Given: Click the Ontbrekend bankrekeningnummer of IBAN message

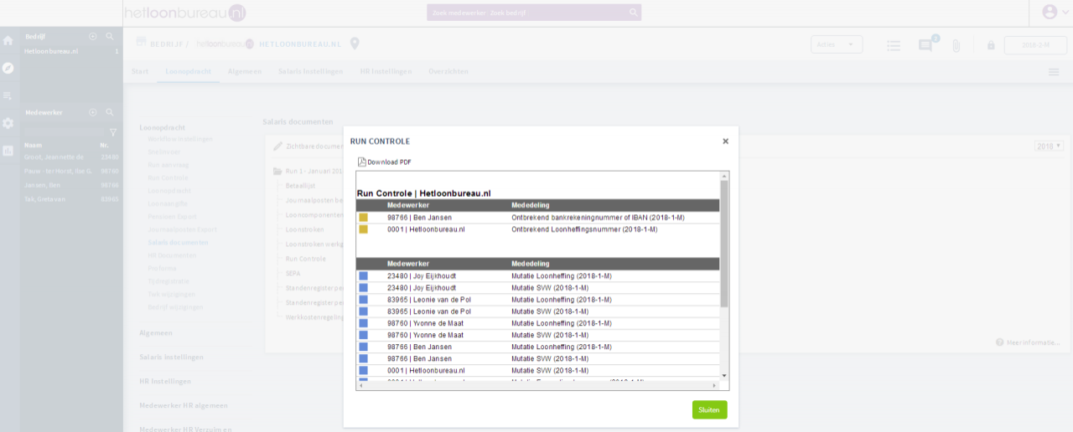Looking at the screenshot, I should pos(598,218).
